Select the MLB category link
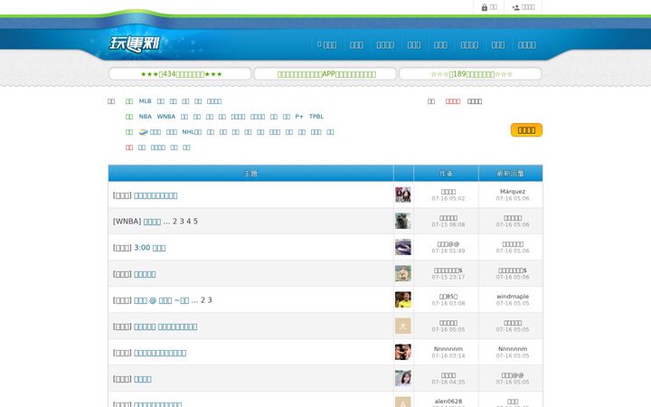Viewport: 651px width, 407px height. click(145, 101)
